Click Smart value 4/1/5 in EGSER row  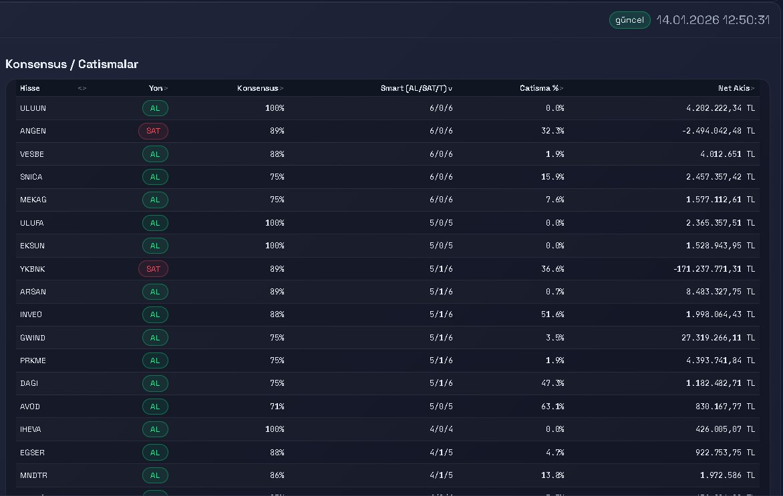tap(441, 453)
